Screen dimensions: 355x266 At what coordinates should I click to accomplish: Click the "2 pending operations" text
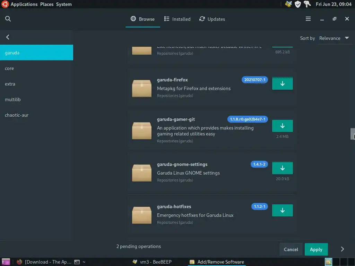tap(139, 246)
